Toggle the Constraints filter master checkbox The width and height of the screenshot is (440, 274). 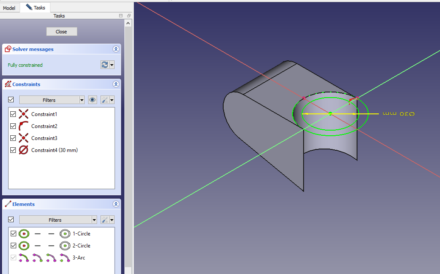tap(11, 100)
